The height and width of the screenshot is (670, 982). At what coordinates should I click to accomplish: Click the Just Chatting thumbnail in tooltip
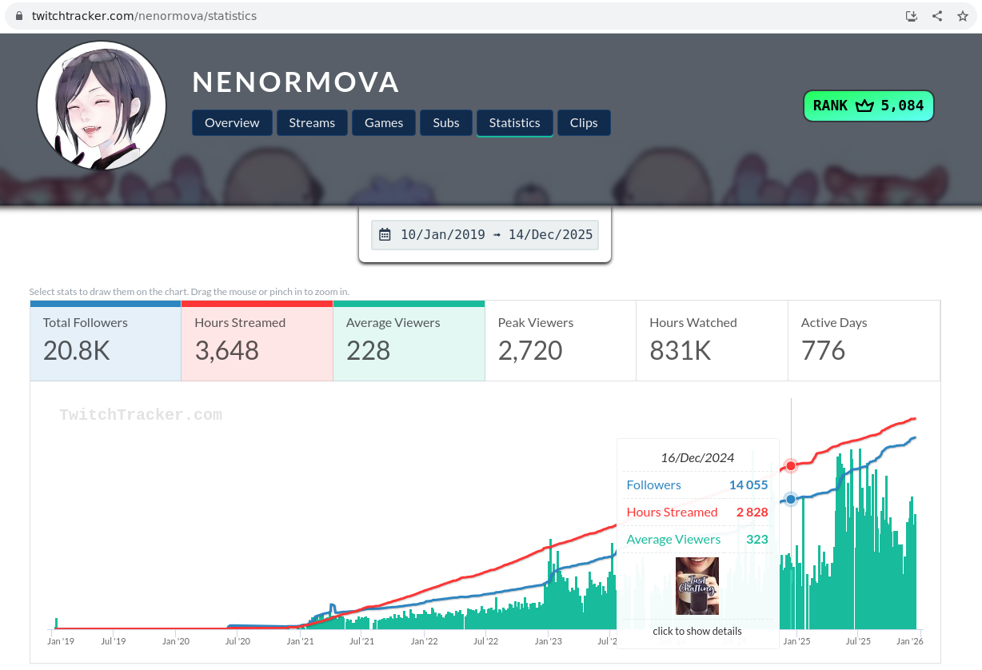click(697, 586)
